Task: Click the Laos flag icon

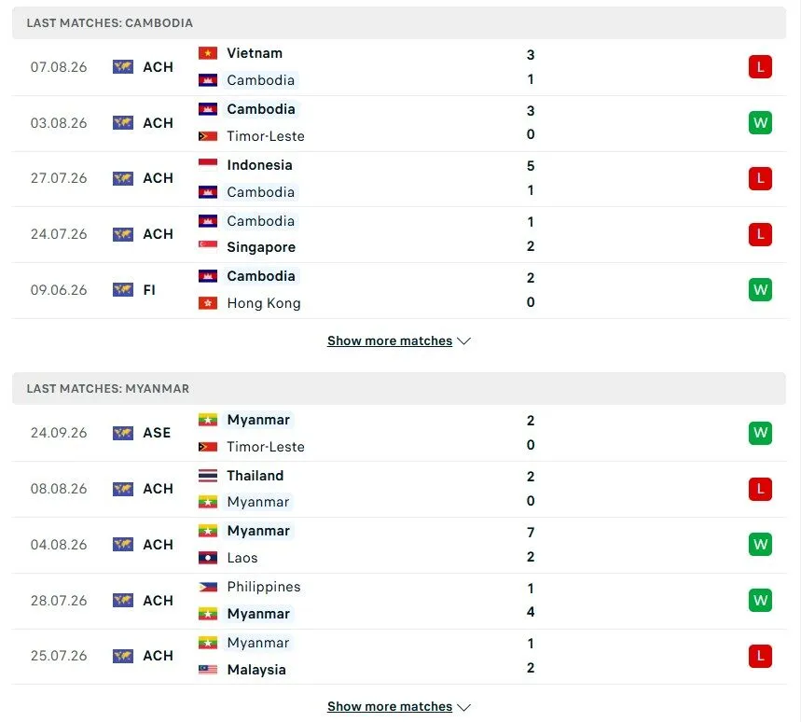Action: coord(207,558)
